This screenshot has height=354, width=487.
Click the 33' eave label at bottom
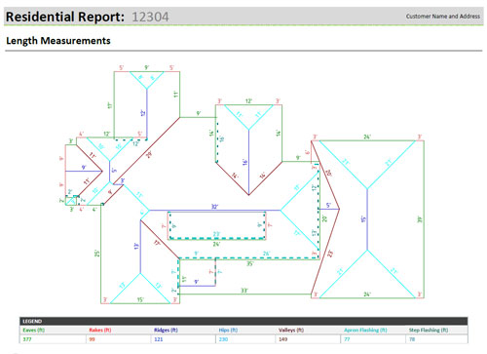(244, 291)
